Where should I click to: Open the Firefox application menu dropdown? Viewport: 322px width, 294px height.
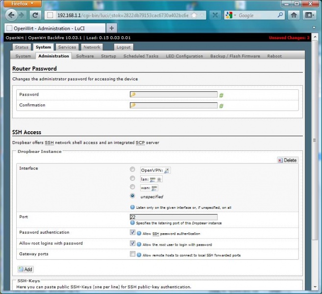click(20, 3)
